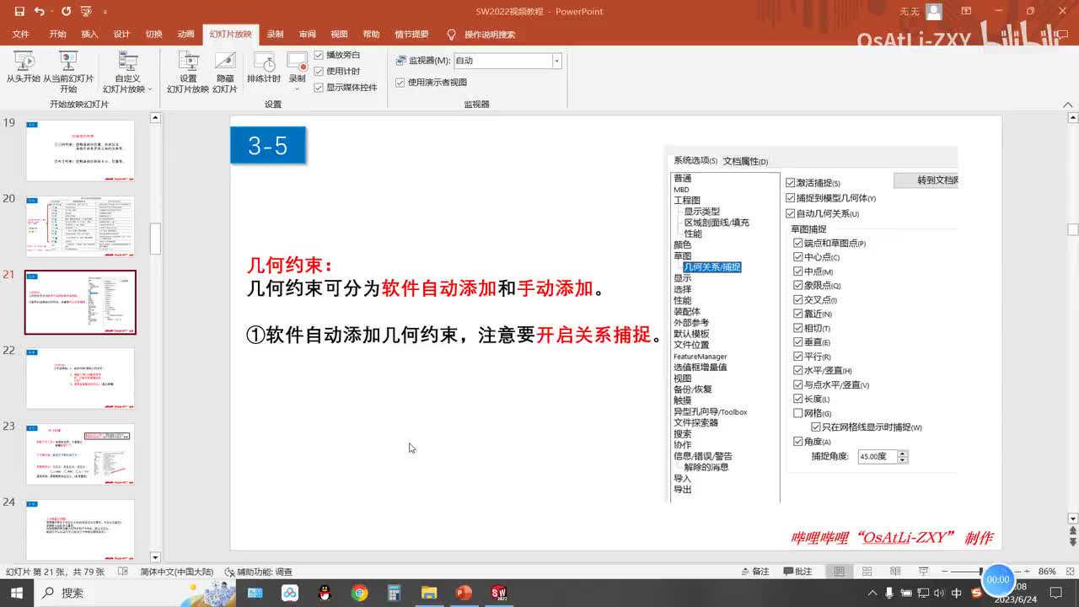Switch to Reading view icon
This screenshot has height=607, width=1079.
pyautogui.click(x=894, y=571)
